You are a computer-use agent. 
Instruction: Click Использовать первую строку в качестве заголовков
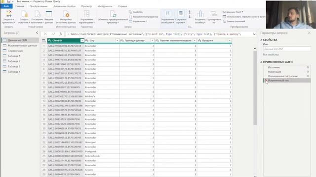(244, 17)
